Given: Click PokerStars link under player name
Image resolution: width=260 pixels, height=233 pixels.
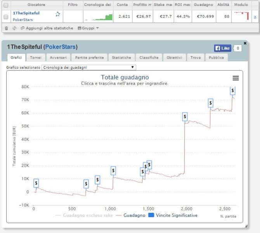Looking at the screenshot, I should 23,20.
